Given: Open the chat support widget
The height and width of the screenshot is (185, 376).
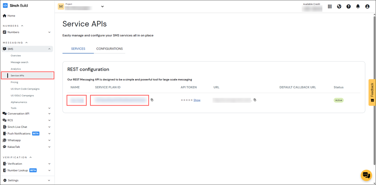Looking at the screenshot, I should [366, 175].
